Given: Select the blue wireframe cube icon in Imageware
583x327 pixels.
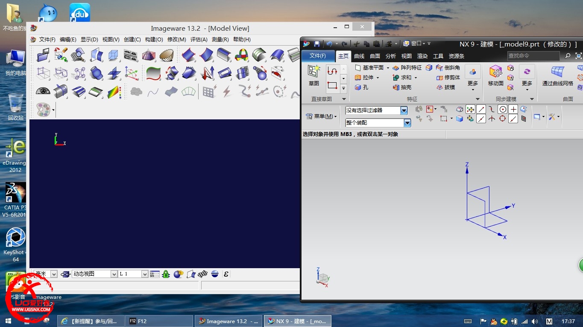Looking at the screenshot, I should click(113, 55).
